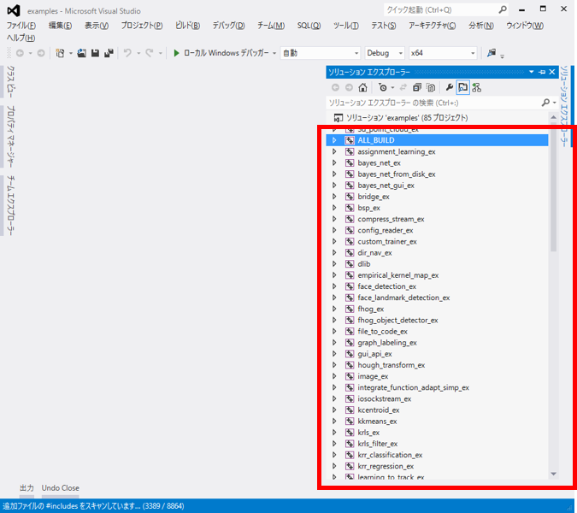Click the Pending Changes Filter clock icon

click(383, 87)
